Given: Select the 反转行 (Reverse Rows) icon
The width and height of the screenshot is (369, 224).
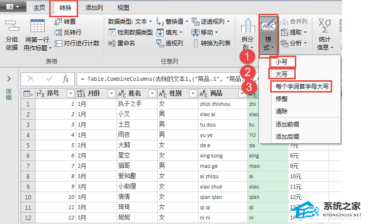Looking at the screenshot, I should [58, 32].
